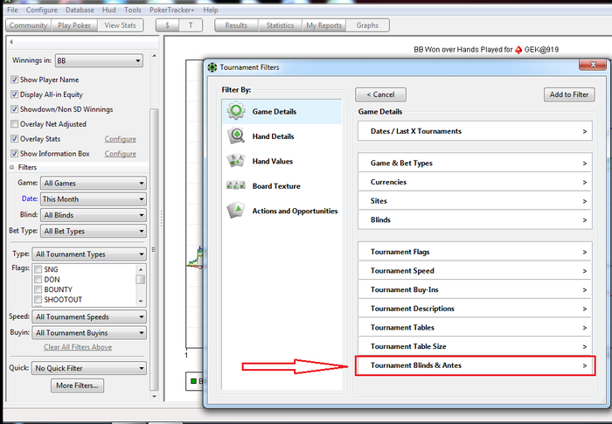Toggle Show Information Box checkbox

(x=15, y=154)
